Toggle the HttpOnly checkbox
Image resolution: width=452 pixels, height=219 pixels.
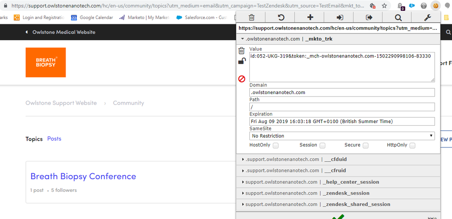(x=412, y=145)
